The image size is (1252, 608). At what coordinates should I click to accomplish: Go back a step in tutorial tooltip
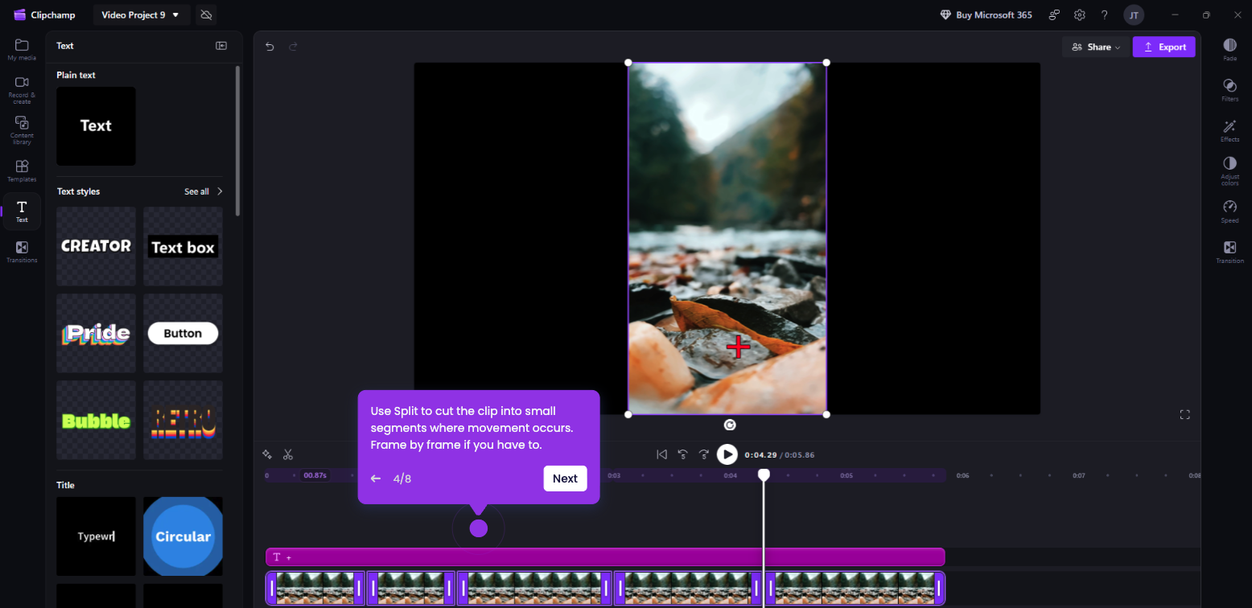point(375,479)
